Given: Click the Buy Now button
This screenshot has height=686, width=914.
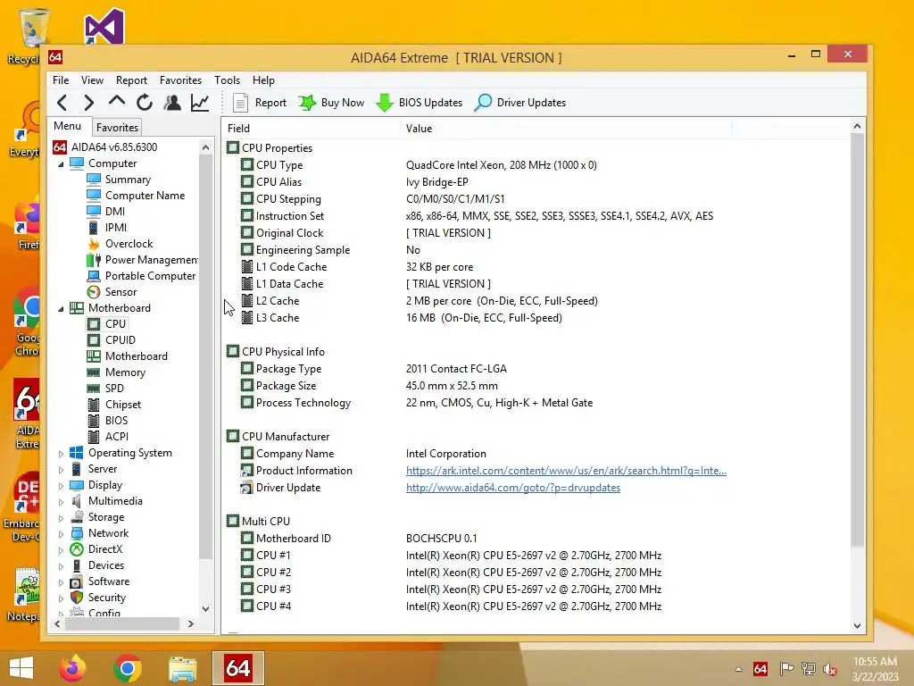Looking at the screenshot, I should click(331, 103).
